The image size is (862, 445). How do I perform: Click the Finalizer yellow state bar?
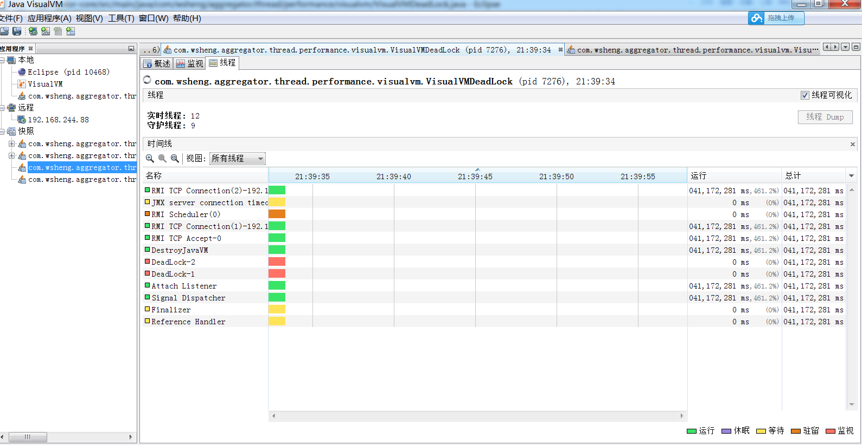tap(277, 310)
